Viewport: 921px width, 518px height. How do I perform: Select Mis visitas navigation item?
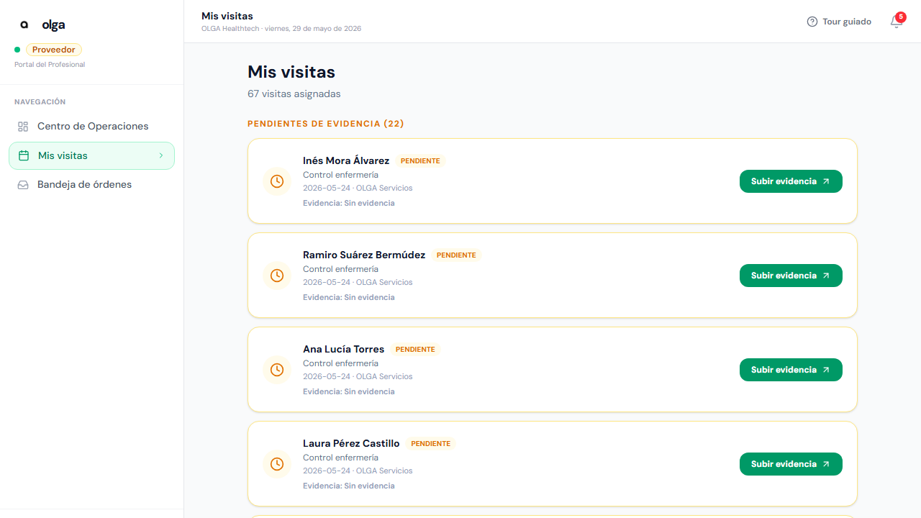[91, 155]
